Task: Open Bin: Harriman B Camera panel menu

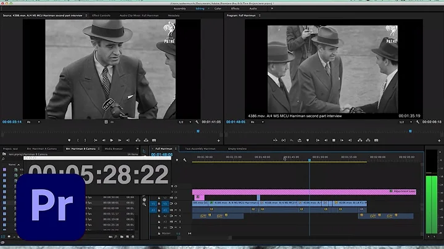Action: click(99, 149)
